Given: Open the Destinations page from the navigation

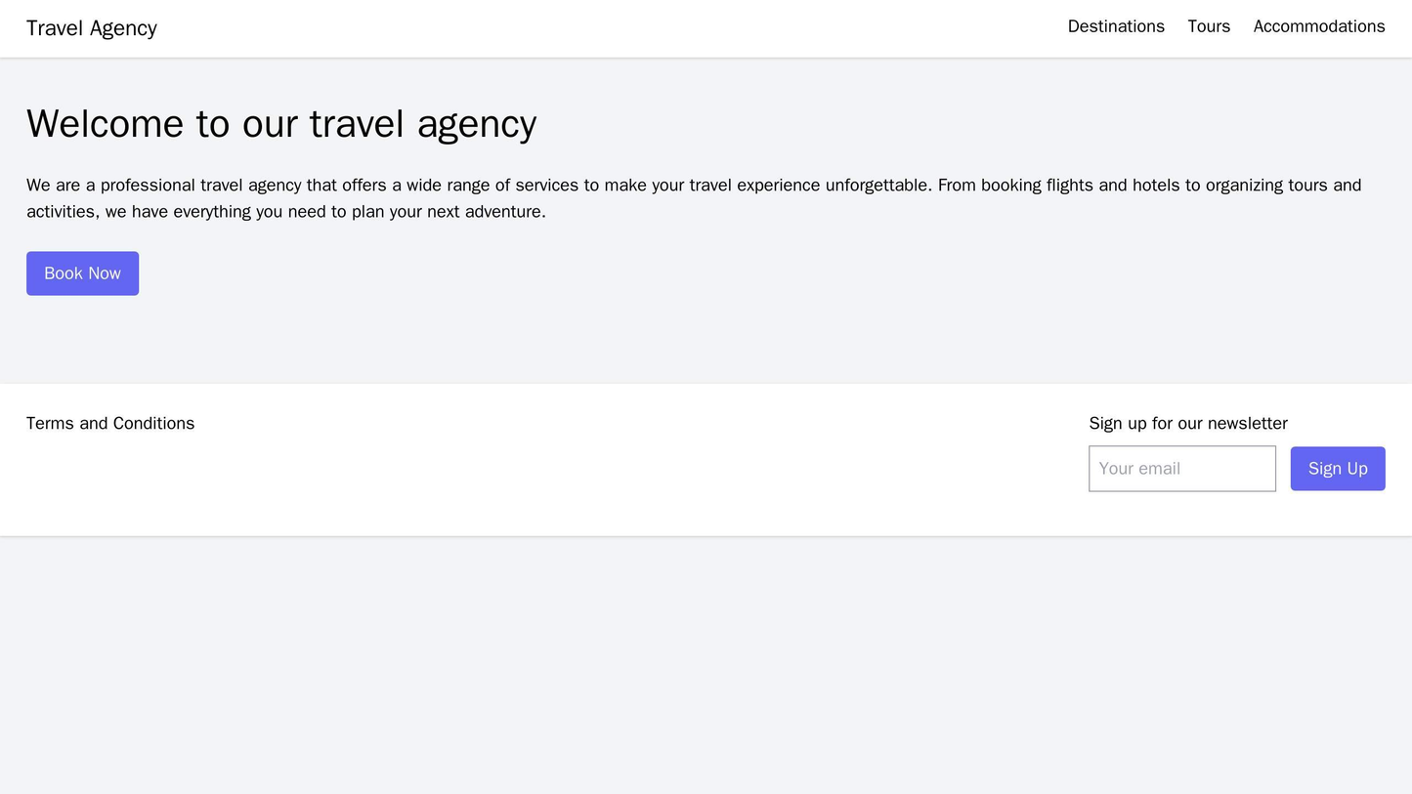Looking at the screenshot, I should [x=1115, y=26].
